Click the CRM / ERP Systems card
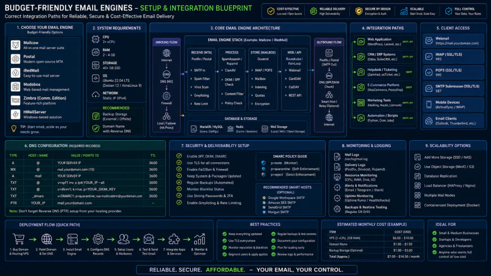This screenshot has width=491, height=276. tap(385, 56)
